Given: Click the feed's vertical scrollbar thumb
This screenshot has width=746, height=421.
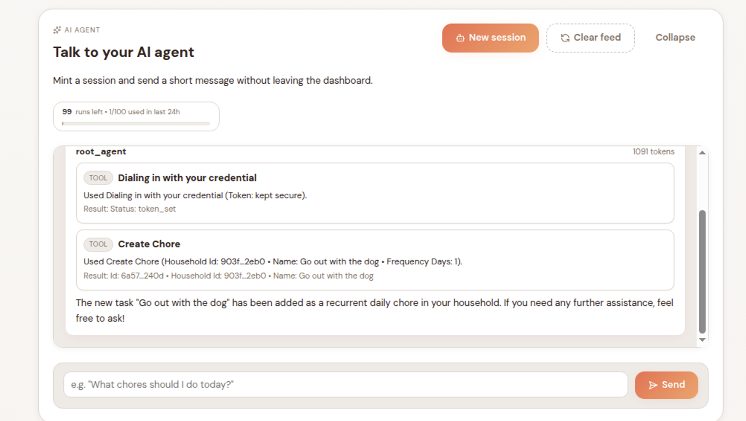Looking at the screenshot, I should pyautogui.click(x=702, y=271).
